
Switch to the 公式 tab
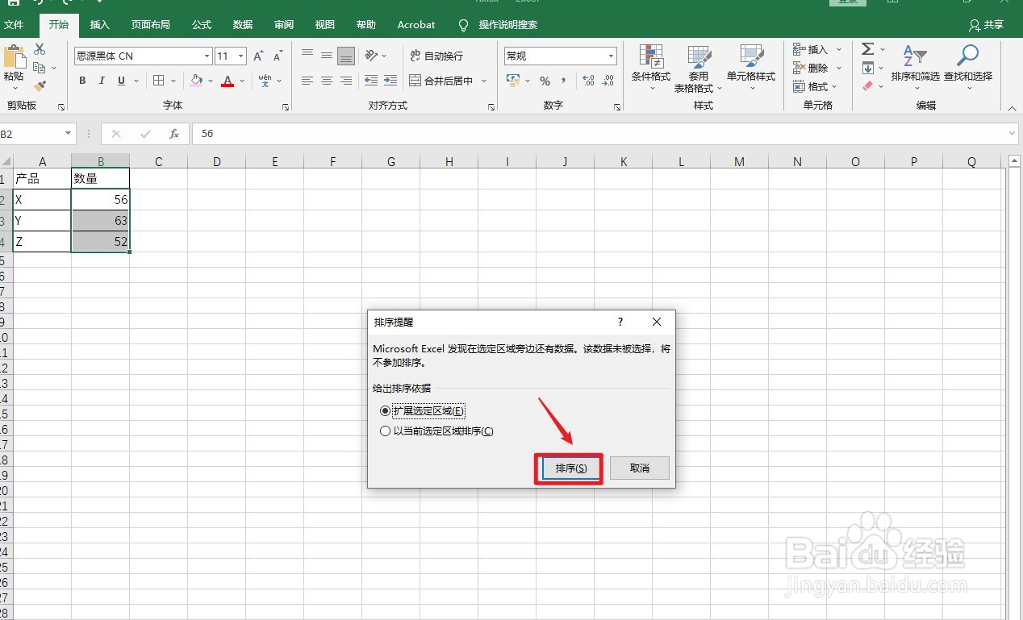[202, 25]
